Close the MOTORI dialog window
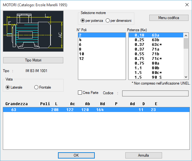 (187, 5)
